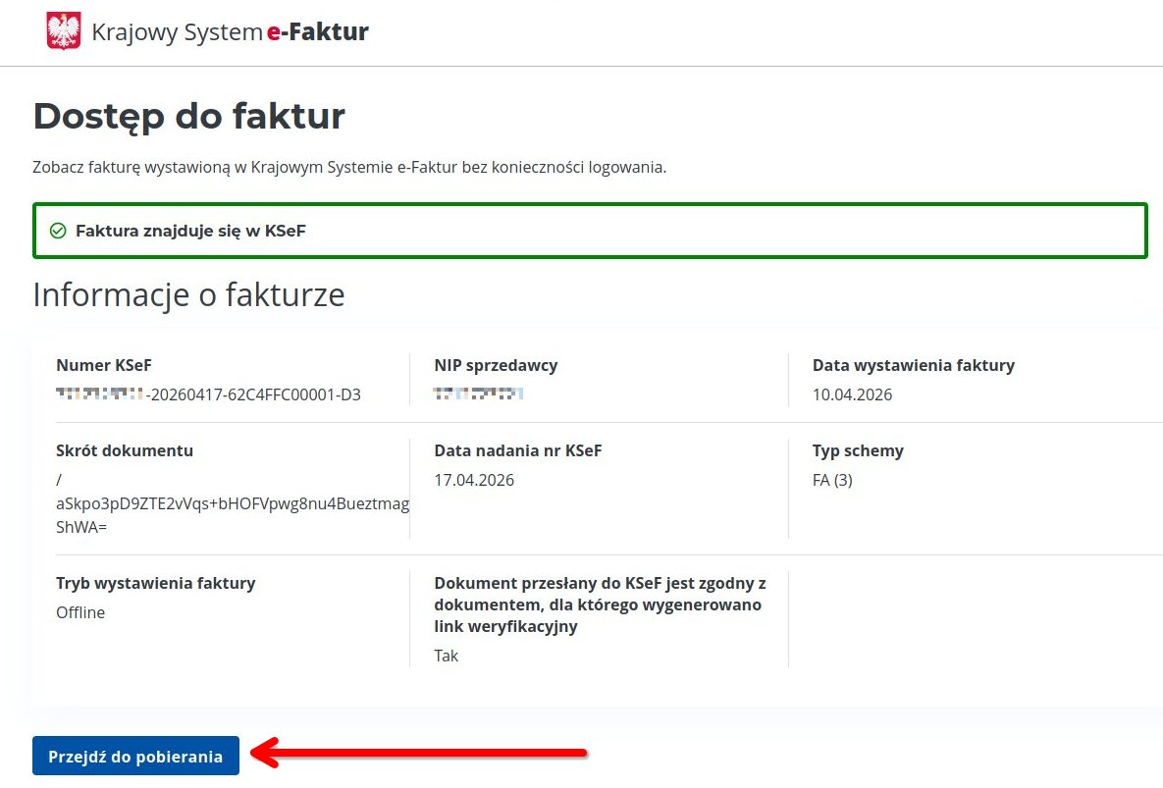Click the Typ schemy value FA (3)

pos(830,480)
